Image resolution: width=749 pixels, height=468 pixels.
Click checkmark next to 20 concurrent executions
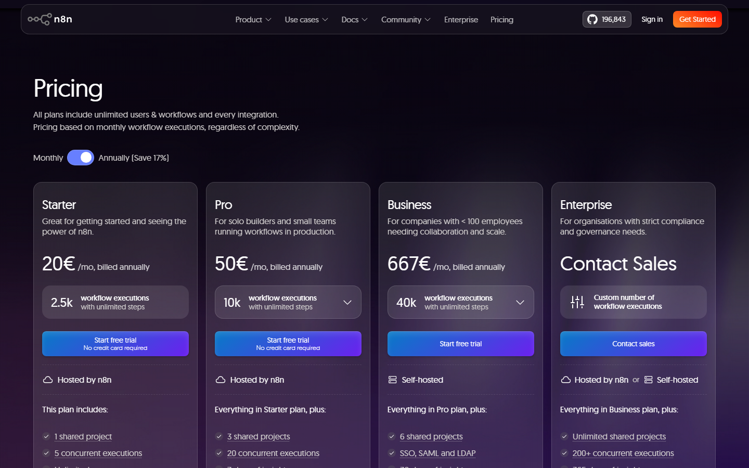point(219,453)
